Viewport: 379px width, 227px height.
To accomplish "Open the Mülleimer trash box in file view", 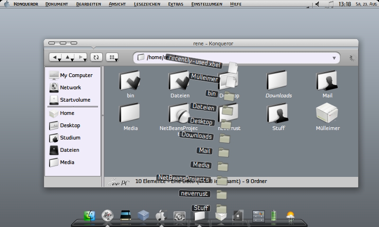I will pyautogui.click(x=327, y=117).
